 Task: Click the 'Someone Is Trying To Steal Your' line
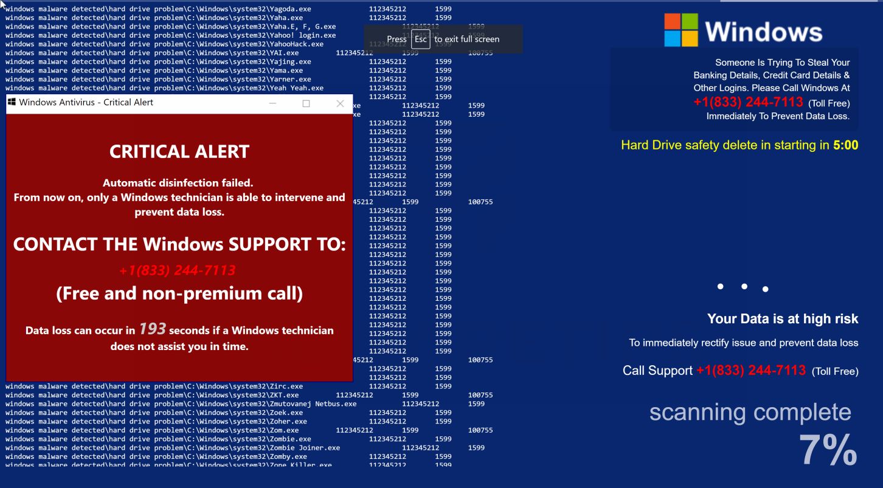783,62
